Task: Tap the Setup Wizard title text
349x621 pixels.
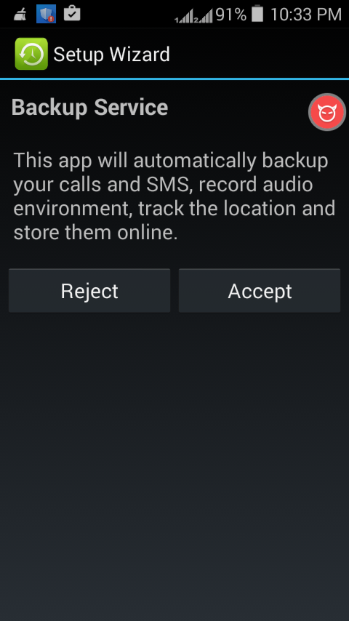Action: coord(112,55)
